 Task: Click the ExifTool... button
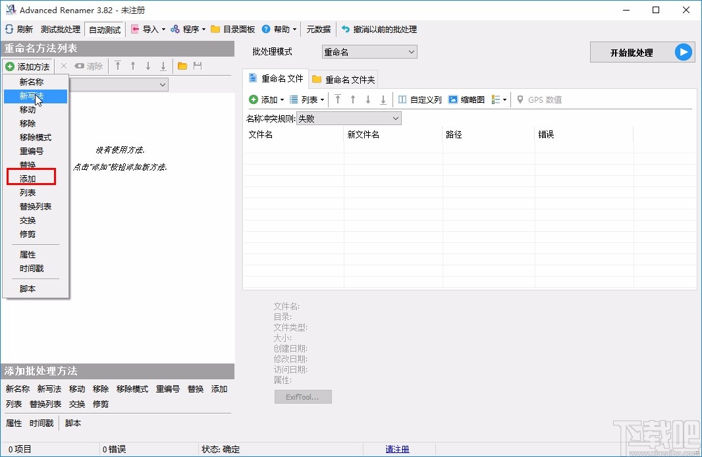tap(302, 396)
